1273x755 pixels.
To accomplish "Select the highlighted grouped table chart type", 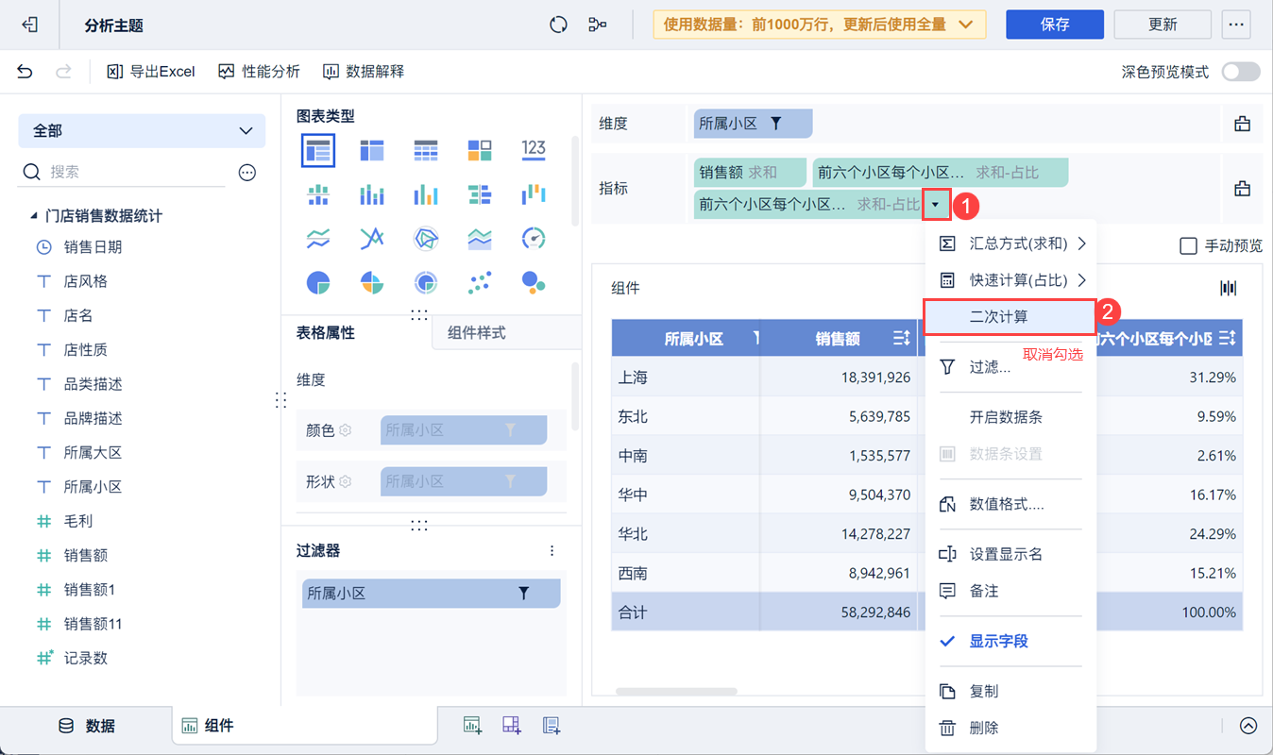I will click(x=318, y=149).
